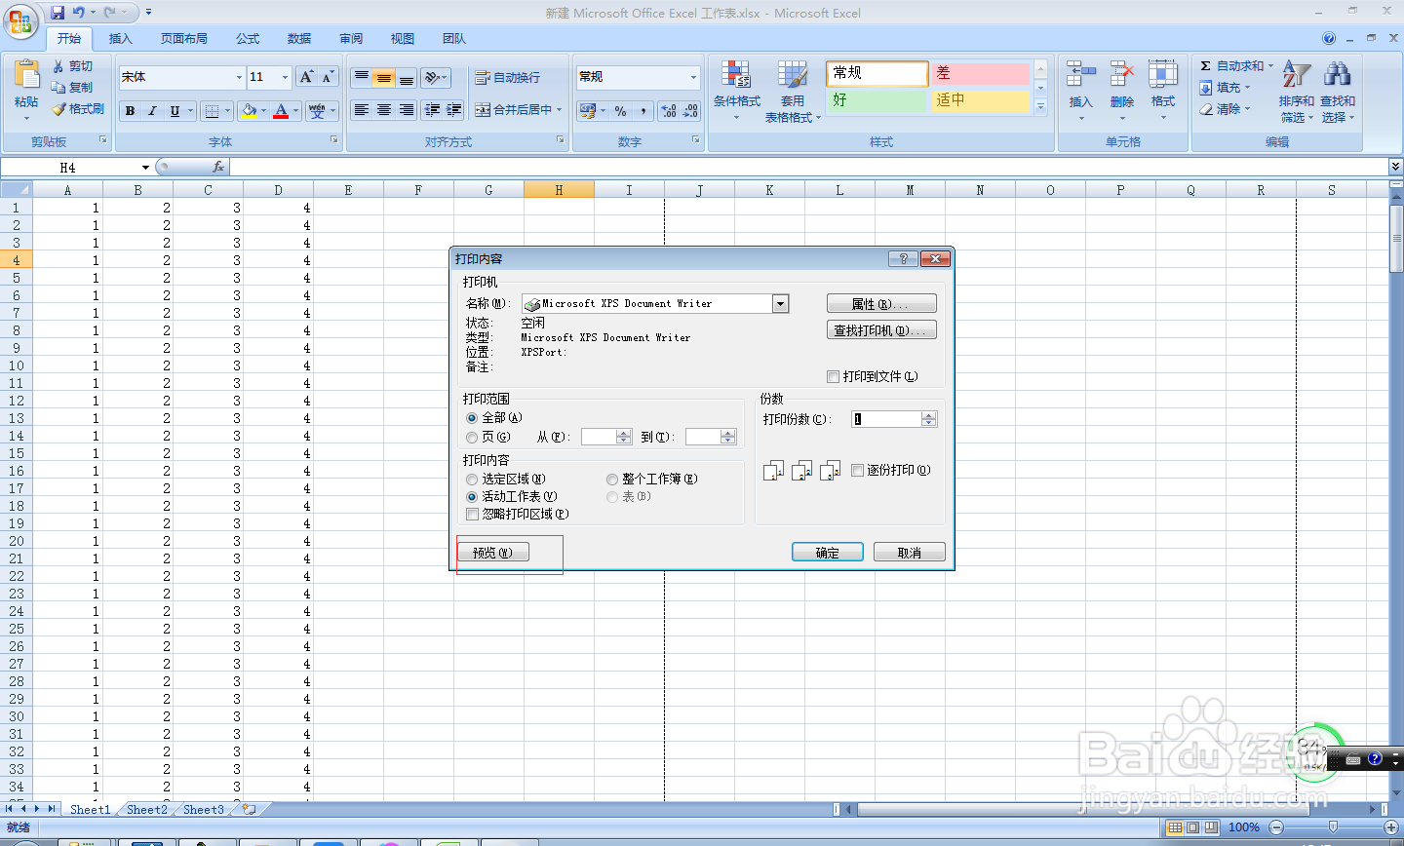Enable Ignore print areas (忽略打印区域) checkbox

click(x=472, y=515)
